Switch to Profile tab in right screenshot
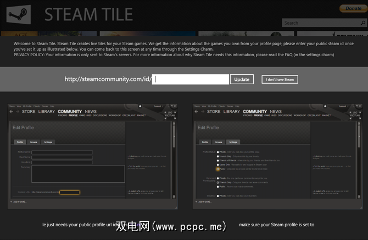This screenshot has height=240, width=368. coord(205,142)
